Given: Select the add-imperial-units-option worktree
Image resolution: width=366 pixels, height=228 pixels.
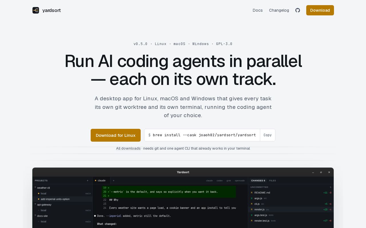Looking at the screenshot, I should coord(62,199).
